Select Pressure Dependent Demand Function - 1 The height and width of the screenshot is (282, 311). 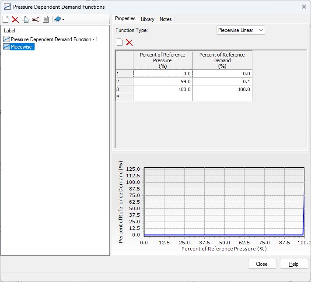pyautogui.click(x=54, y=39)
